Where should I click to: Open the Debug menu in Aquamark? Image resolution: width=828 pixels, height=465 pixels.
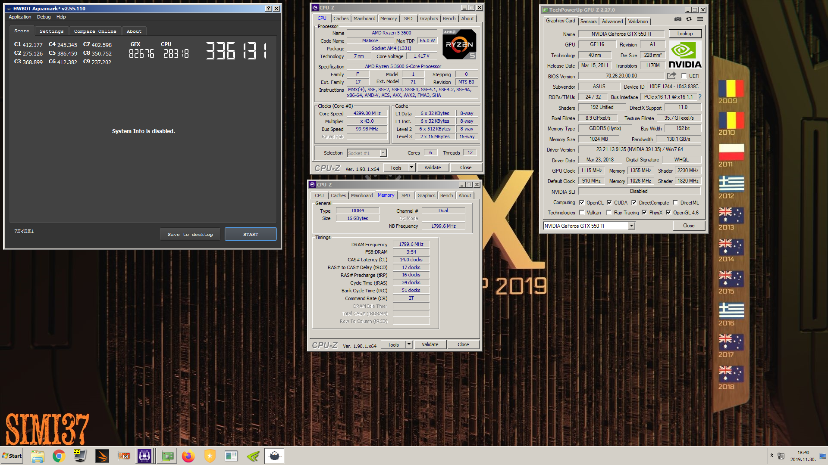(44, 17)
